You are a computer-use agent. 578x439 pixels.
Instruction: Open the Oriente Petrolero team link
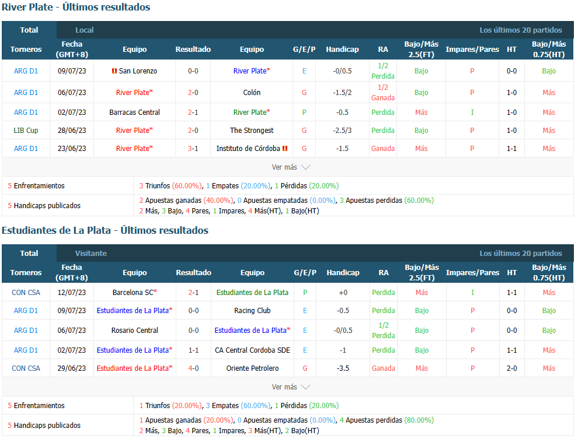tap(252, 368)
